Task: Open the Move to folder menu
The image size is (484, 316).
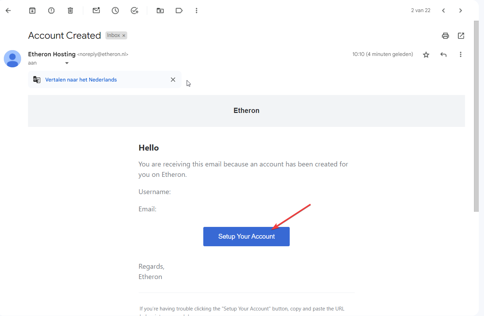Action: [x=160, y=11]
